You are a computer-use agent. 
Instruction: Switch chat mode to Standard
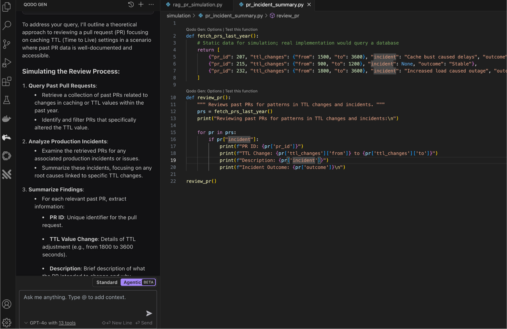point(107,282)
